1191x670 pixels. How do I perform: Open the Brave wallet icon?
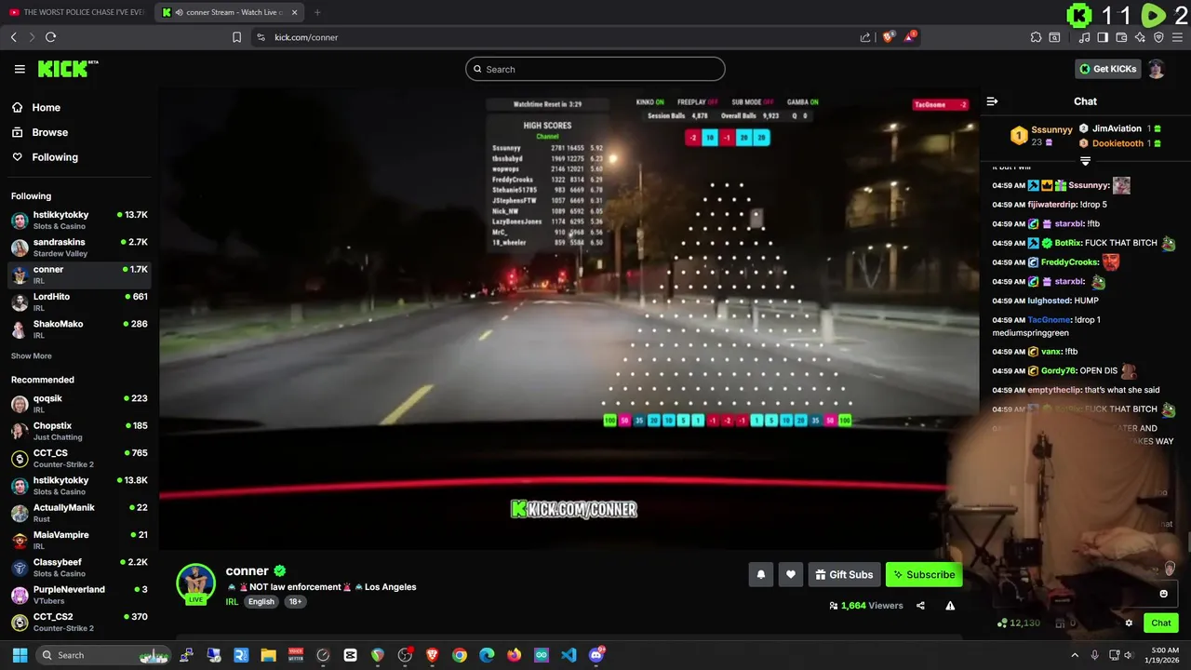(x=1121, y=37)
